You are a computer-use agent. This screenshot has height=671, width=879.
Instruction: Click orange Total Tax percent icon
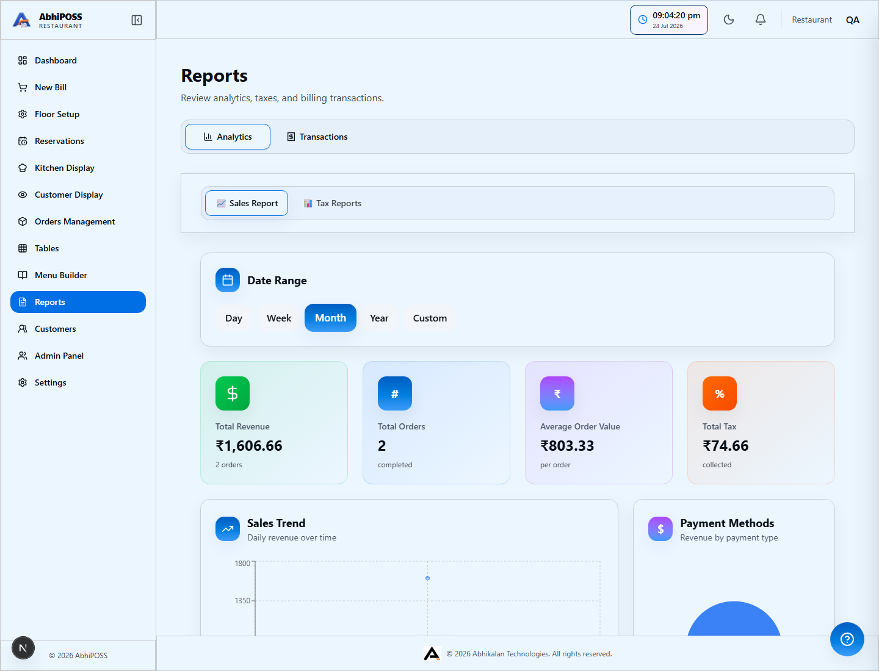[x=720, y=393]
